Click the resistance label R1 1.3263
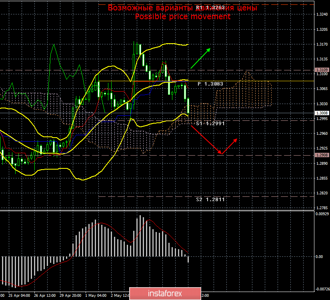 tap(210, 8)
